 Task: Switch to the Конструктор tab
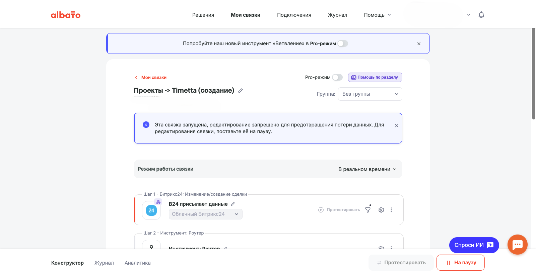click(x=67, y=263)
